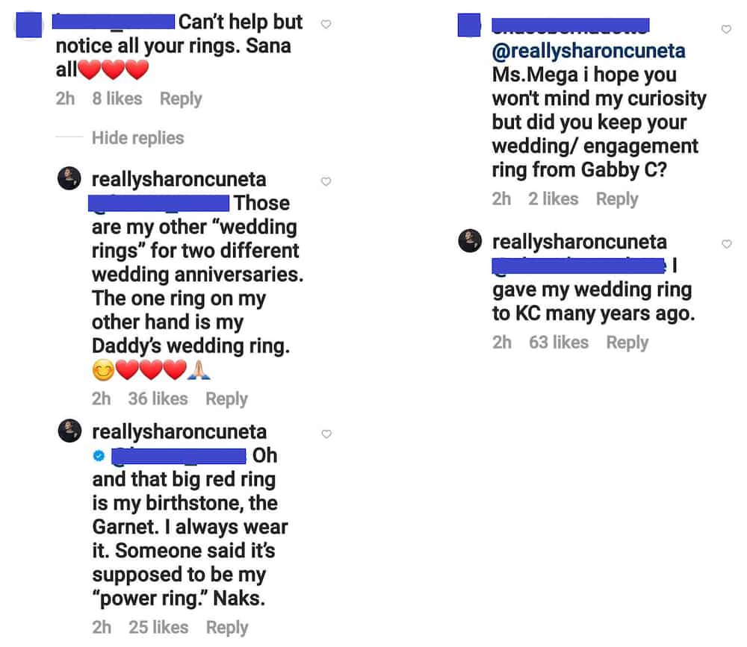Click the verified badge on Garnet reply
The width and height of the screenshot is (747, 647).
pos(99,456)
